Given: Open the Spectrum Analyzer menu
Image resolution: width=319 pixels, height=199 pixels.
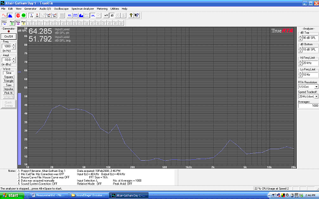Looking at the screenshot, I should [83, 9].
